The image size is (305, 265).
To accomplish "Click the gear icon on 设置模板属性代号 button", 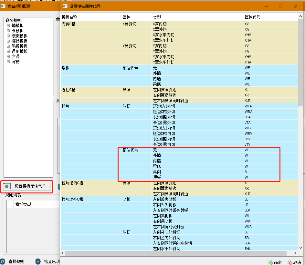I will coord(7,186).
